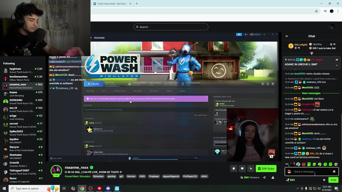
Task: Toggle stream notifications bell
Action: [234, 169]
